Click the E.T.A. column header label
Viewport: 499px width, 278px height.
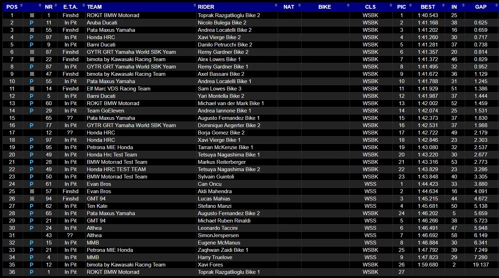[x=70, y=7]
